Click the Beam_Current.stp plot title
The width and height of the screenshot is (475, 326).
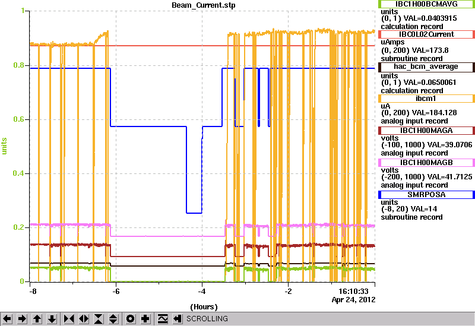203,5
